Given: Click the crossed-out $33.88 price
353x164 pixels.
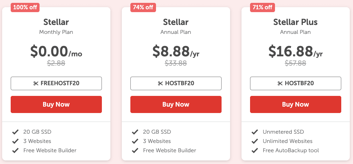Looking at the screenshot, I should (x=176, y=63).
